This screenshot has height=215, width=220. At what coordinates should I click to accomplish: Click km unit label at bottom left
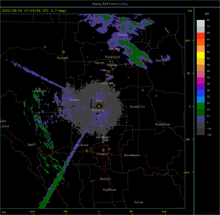[x=4, y=212]
